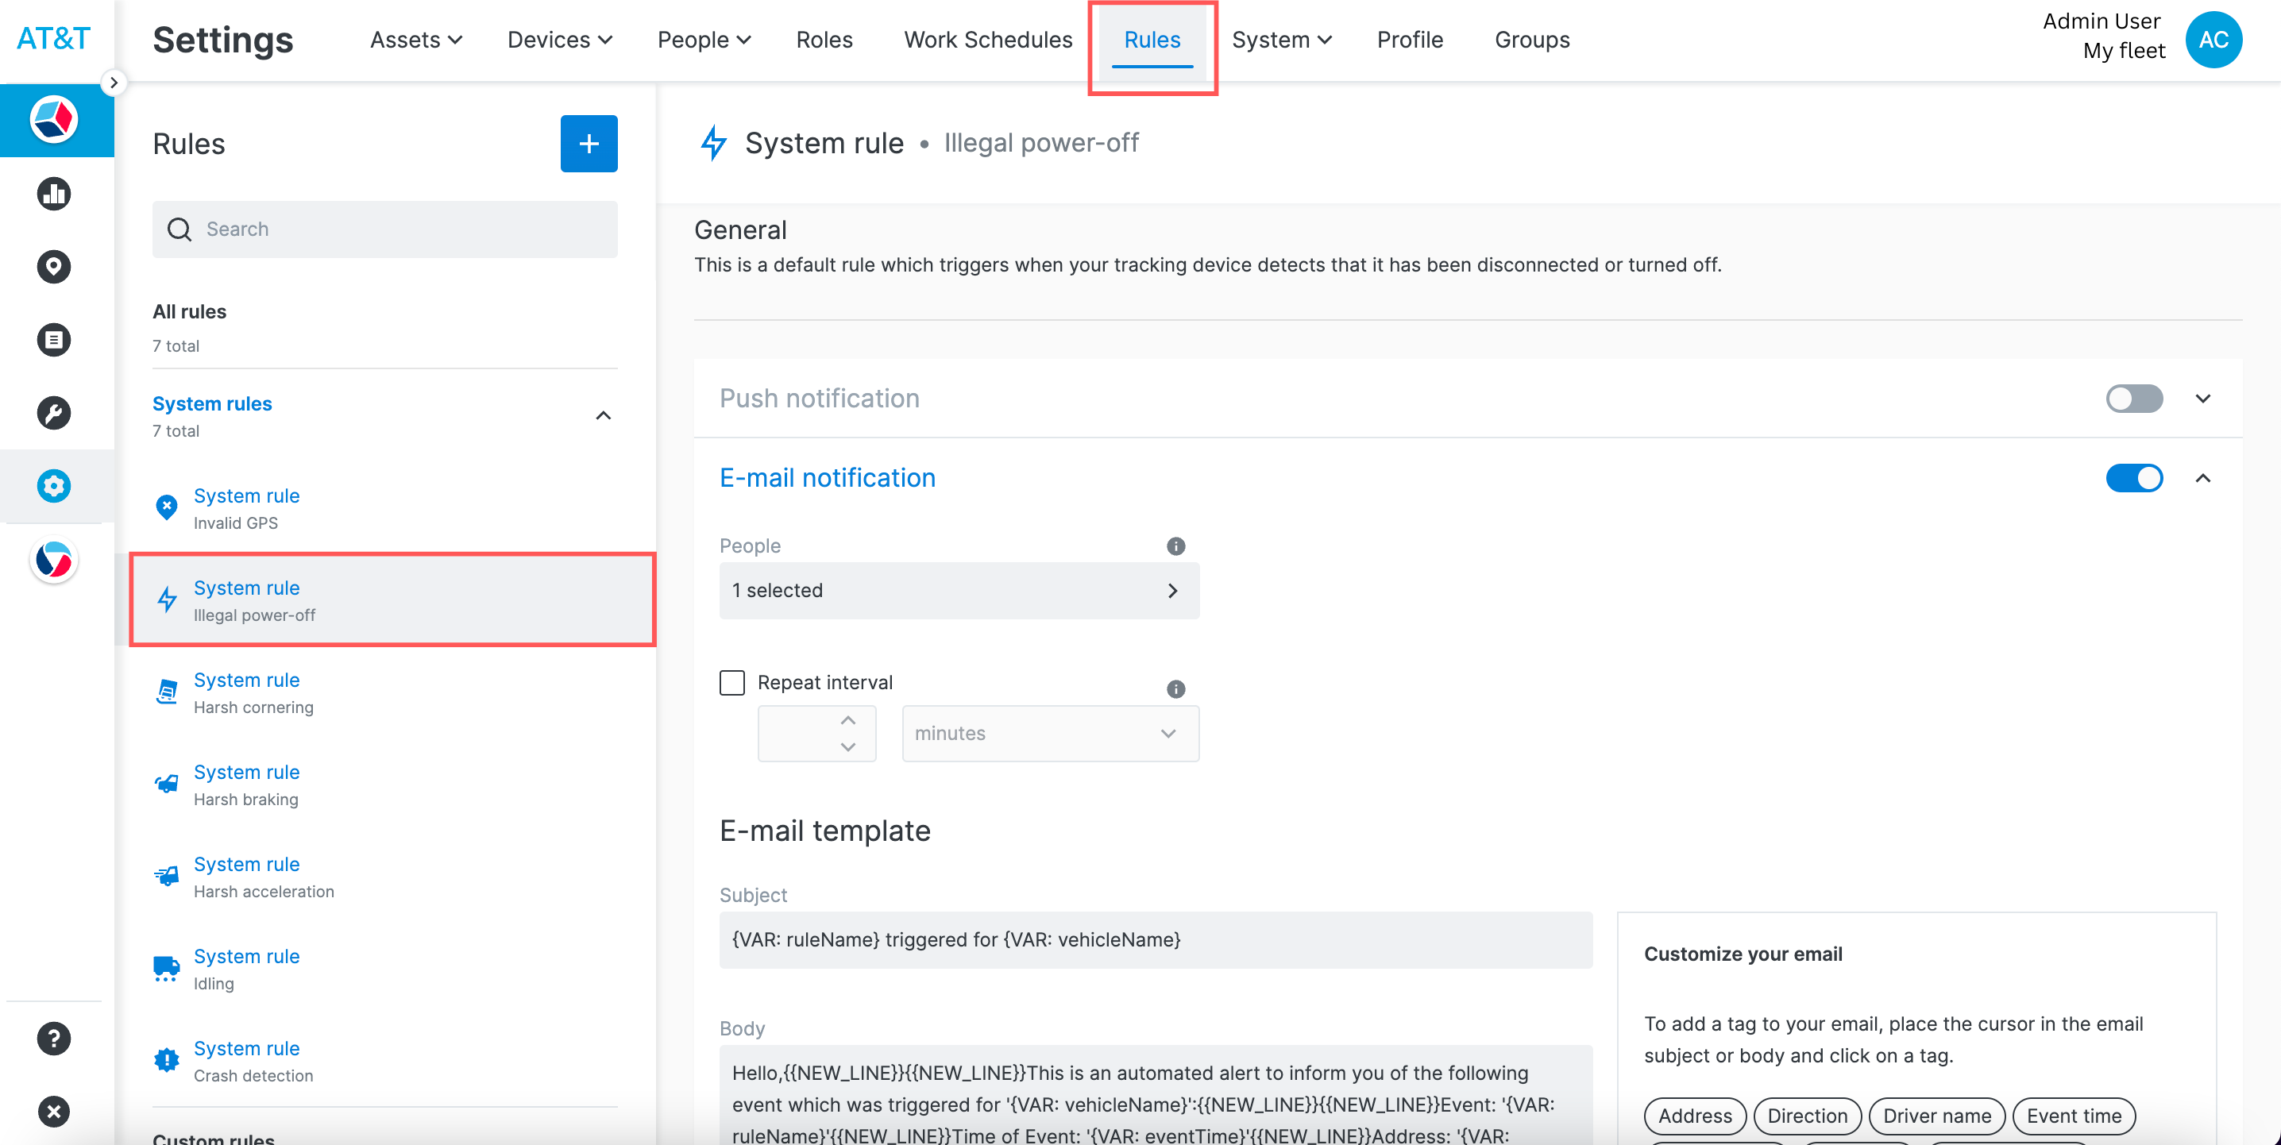This screenshot has width=2281, height=1145.
Task: Click the AC user avatar
Action: [2213, 39]
